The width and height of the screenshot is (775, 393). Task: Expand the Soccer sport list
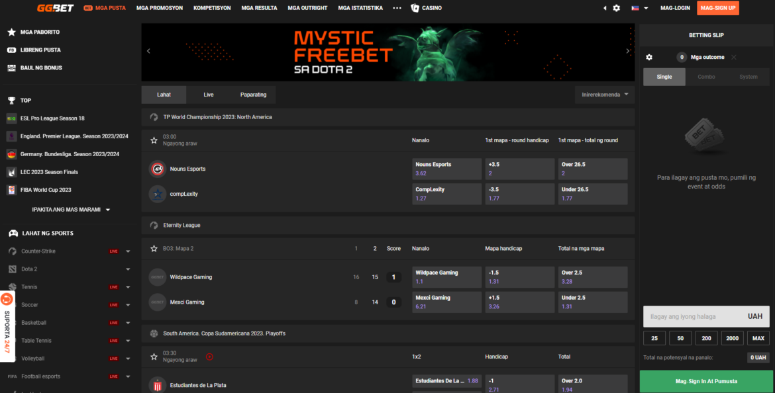pyautogui.click(x=128, y=304)
